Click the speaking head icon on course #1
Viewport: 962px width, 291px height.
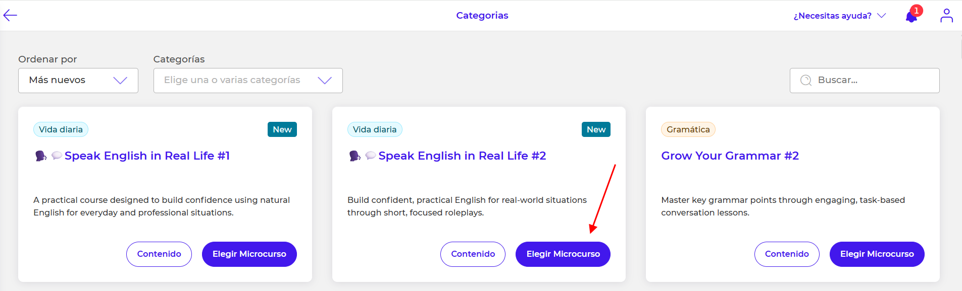[x=40, y=156]
